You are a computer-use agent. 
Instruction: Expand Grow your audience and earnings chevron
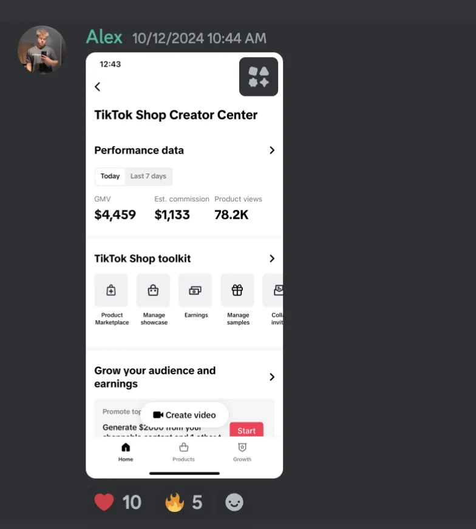(x=272, y=377)
